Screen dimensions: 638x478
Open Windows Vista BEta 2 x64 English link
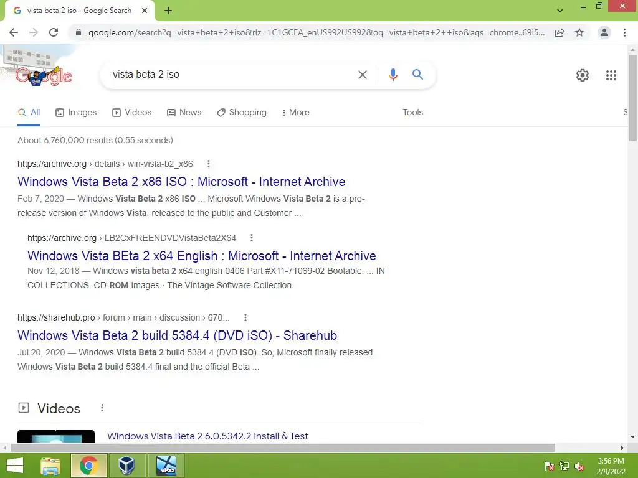[202, 256]
